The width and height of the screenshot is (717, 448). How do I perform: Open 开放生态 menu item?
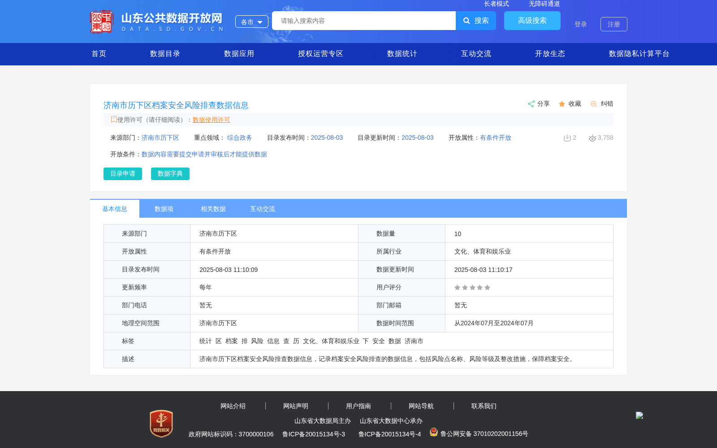pyautogui.click(x=550, y=54)
